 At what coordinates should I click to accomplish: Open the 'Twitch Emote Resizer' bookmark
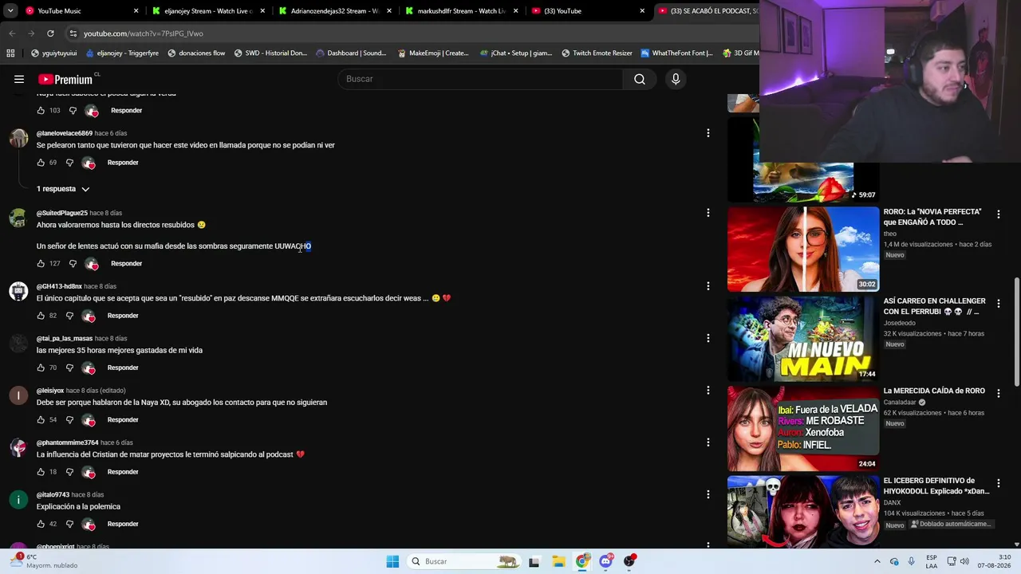[597, 53]
